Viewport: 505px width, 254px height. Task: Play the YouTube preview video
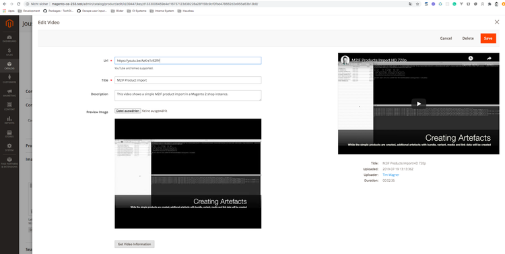[419, 104]
